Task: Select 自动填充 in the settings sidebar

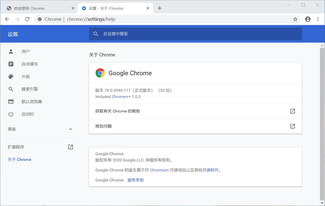Action: point(30,64)
